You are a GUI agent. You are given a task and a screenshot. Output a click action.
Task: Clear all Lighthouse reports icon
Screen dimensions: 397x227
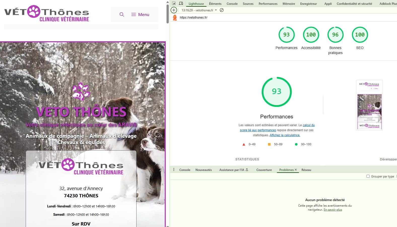[222, 10]
